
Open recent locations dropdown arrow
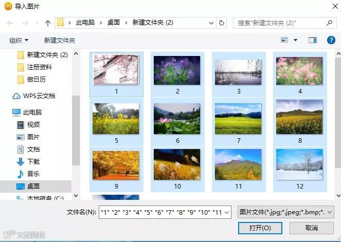pyautogui.click(x=37, y=23)
